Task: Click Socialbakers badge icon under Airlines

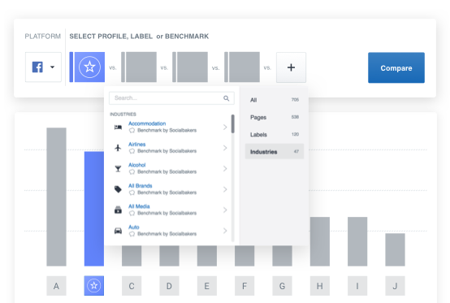Action: [132, 151]
